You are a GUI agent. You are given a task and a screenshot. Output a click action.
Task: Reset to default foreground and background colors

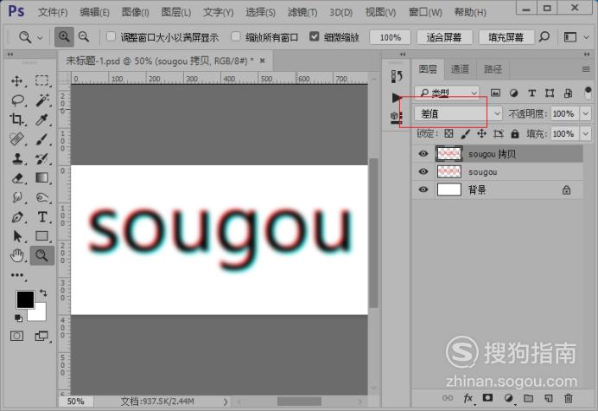tap(18, 318)
